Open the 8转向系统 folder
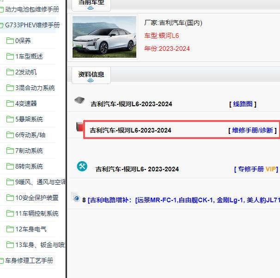Image resolution: width=280 pixels, height=278 pixels. point(29,167)
